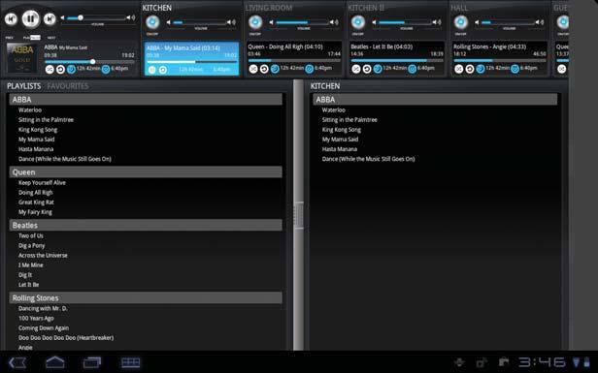
Task: Toggle shuffle in the Kitchen II zone
Action: tap(356, 69)
